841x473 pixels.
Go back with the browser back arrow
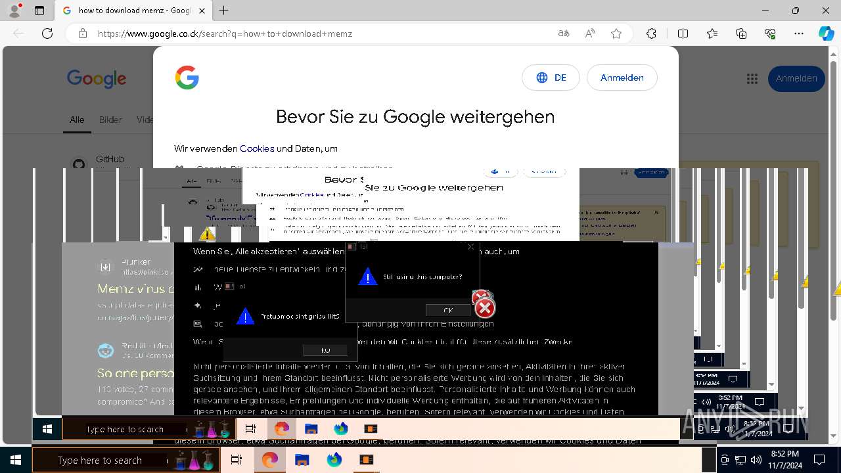coord(18,34)
